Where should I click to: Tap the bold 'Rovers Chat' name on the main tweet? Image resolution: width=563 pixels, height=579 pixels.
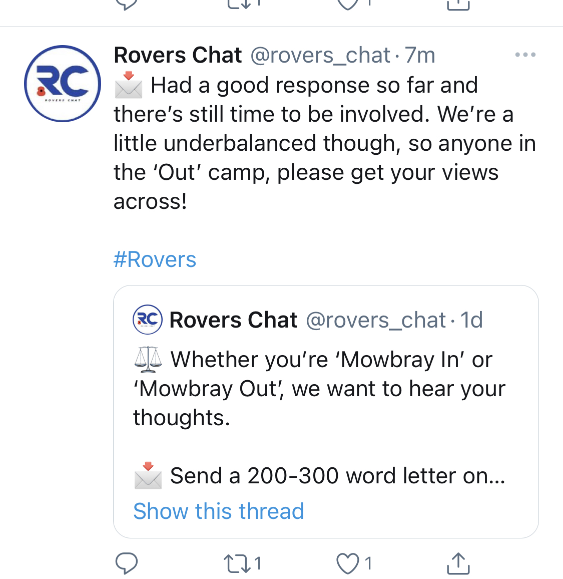tap(178, 55)
